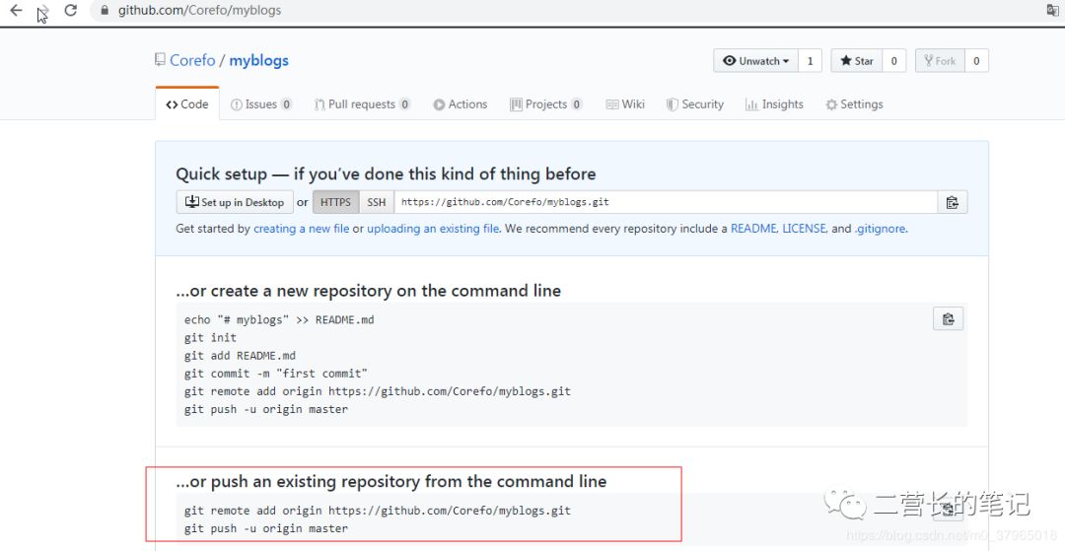
Task: Click the git commit -m "first commit" line
Action: pos(276,374)
